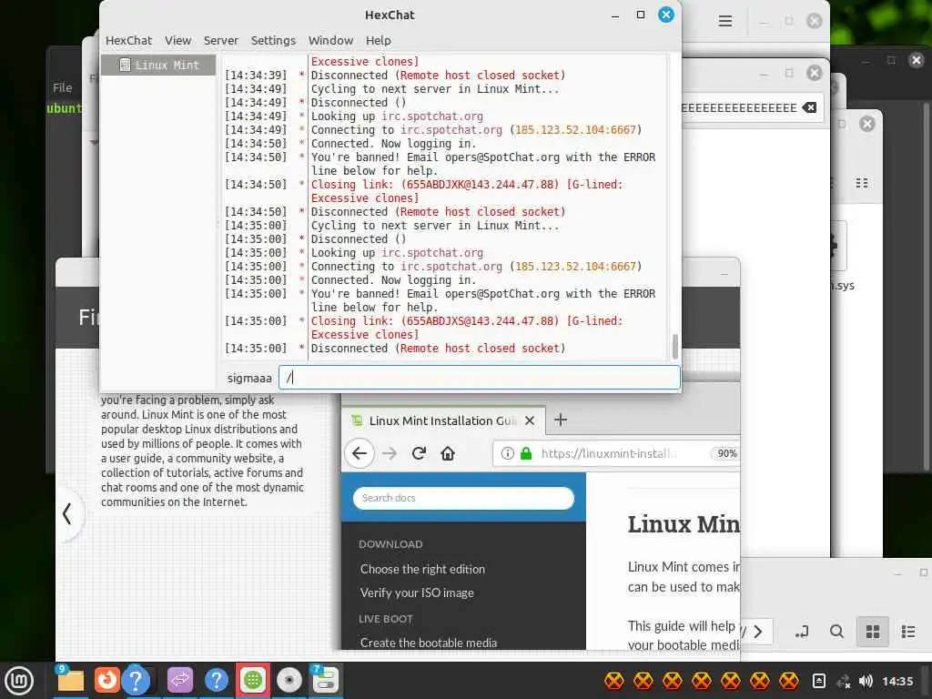
Task: Click the 14:34:39 Disconnected message
Action: point(438,76)
